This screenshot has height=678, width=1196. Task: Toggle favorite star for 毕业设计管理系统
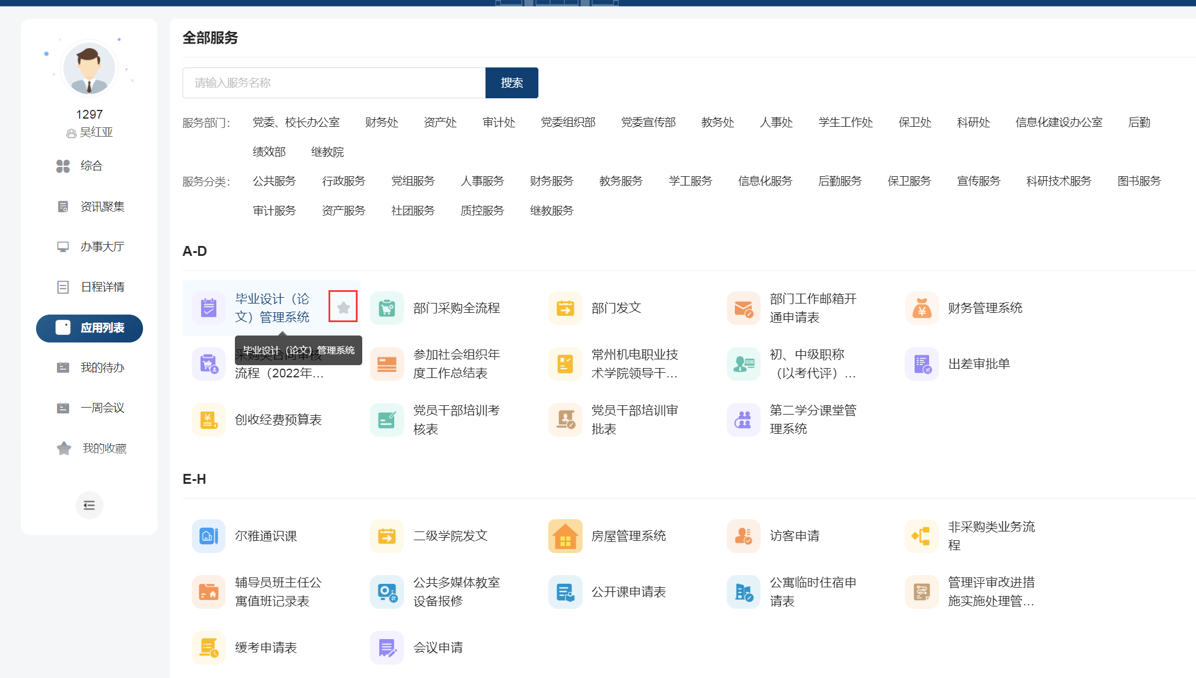(343, 307)
